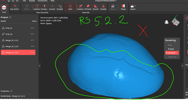This screenshot has height=100, width=188.
Task: Click the home icon in title bar
Action: point(9,1)
